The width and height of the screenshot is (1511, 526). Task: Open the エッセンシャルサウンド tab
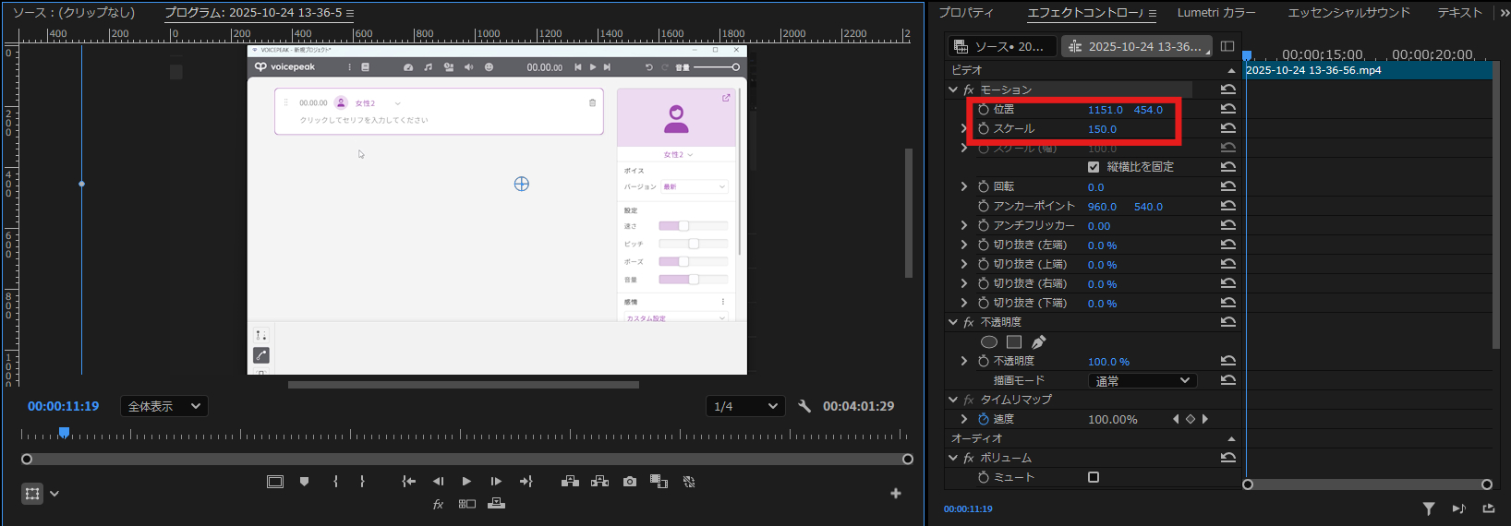tap(1348, 13)
